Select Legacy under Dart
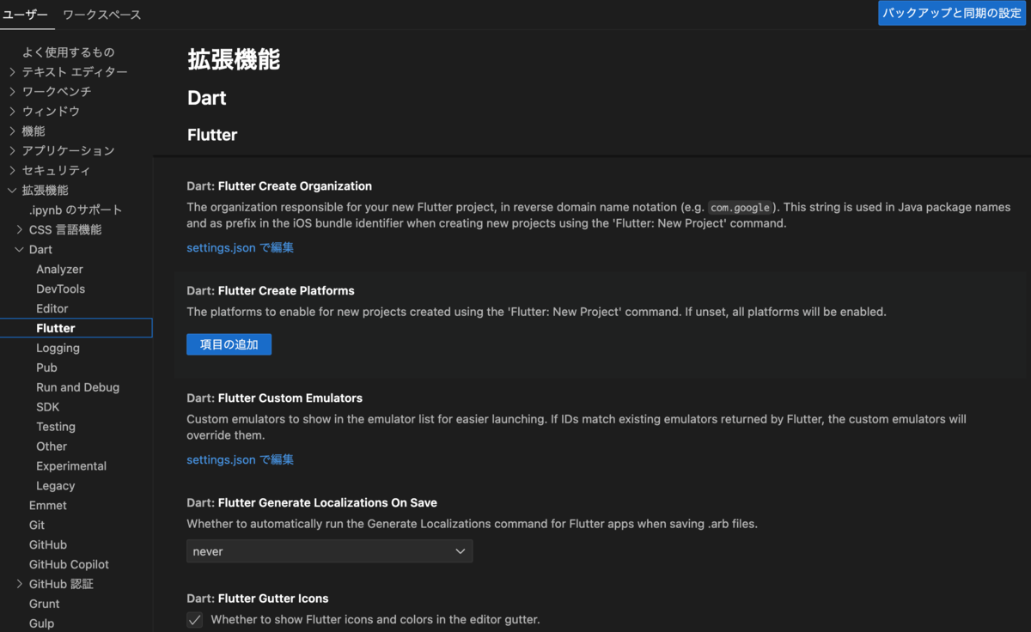This screenshot has height=632, width=1031. tap(56, 486)
